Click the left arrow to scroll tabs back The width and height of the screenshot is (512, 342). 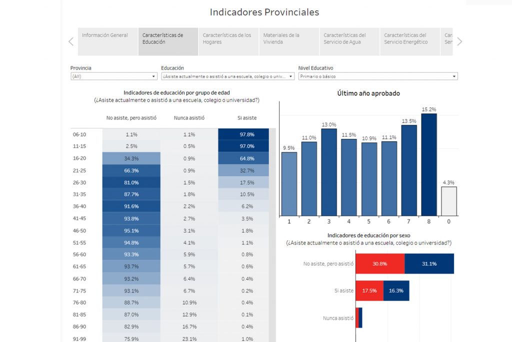click(71, 41)
